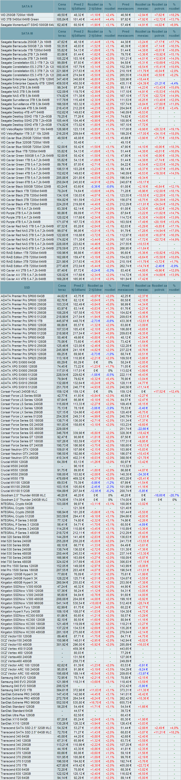The image size is (181, 780).
Task: Select WD Caviar Red NAS 6TB row name
Action: [x=27, y=248]
